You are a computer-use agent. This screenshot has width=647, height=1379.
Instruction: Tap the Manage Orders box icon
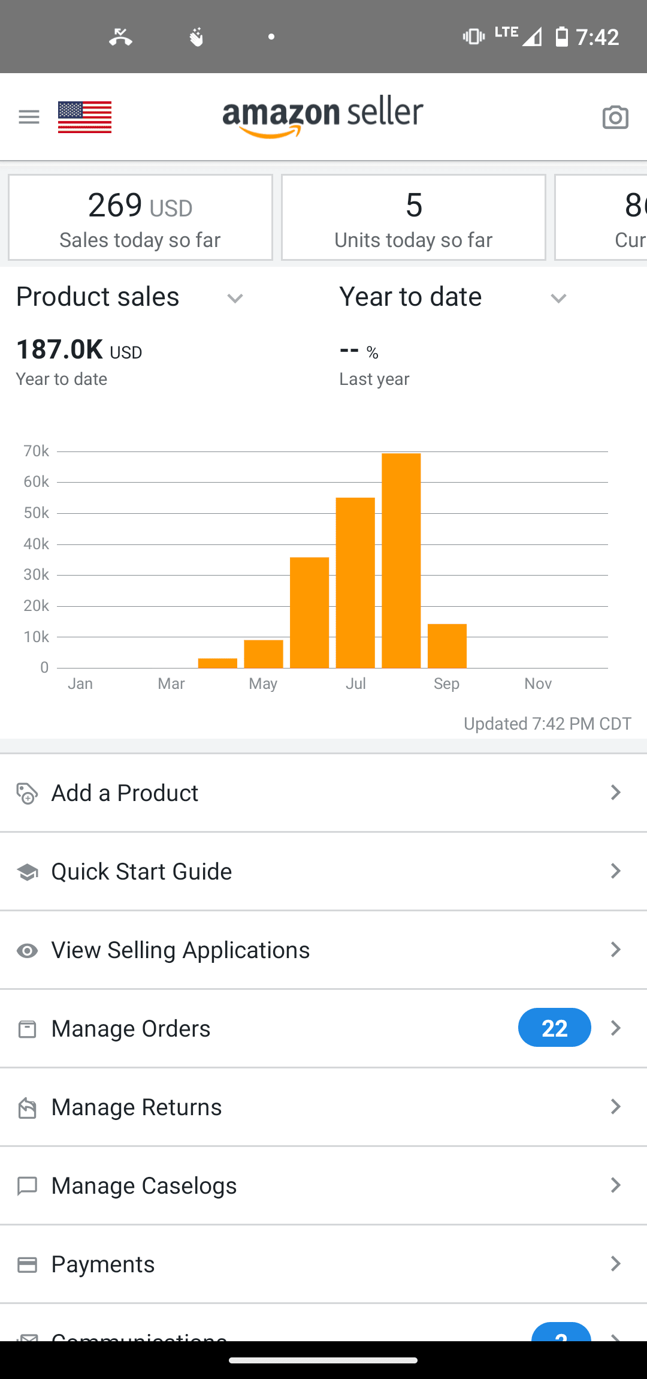pos(27,1029)
